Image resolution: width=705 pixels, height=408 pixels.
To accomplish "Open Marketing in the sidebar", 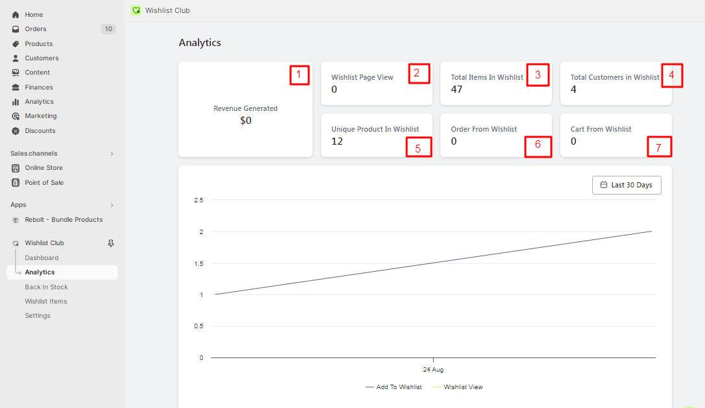I will click(40, 116).
